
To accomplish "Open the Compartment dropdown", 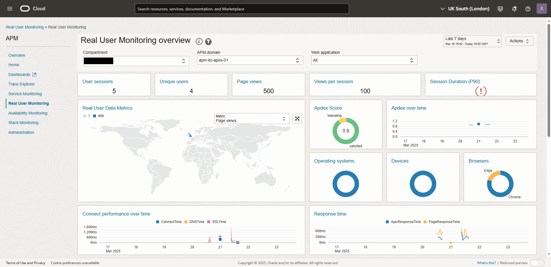I will tap(136, 61).
